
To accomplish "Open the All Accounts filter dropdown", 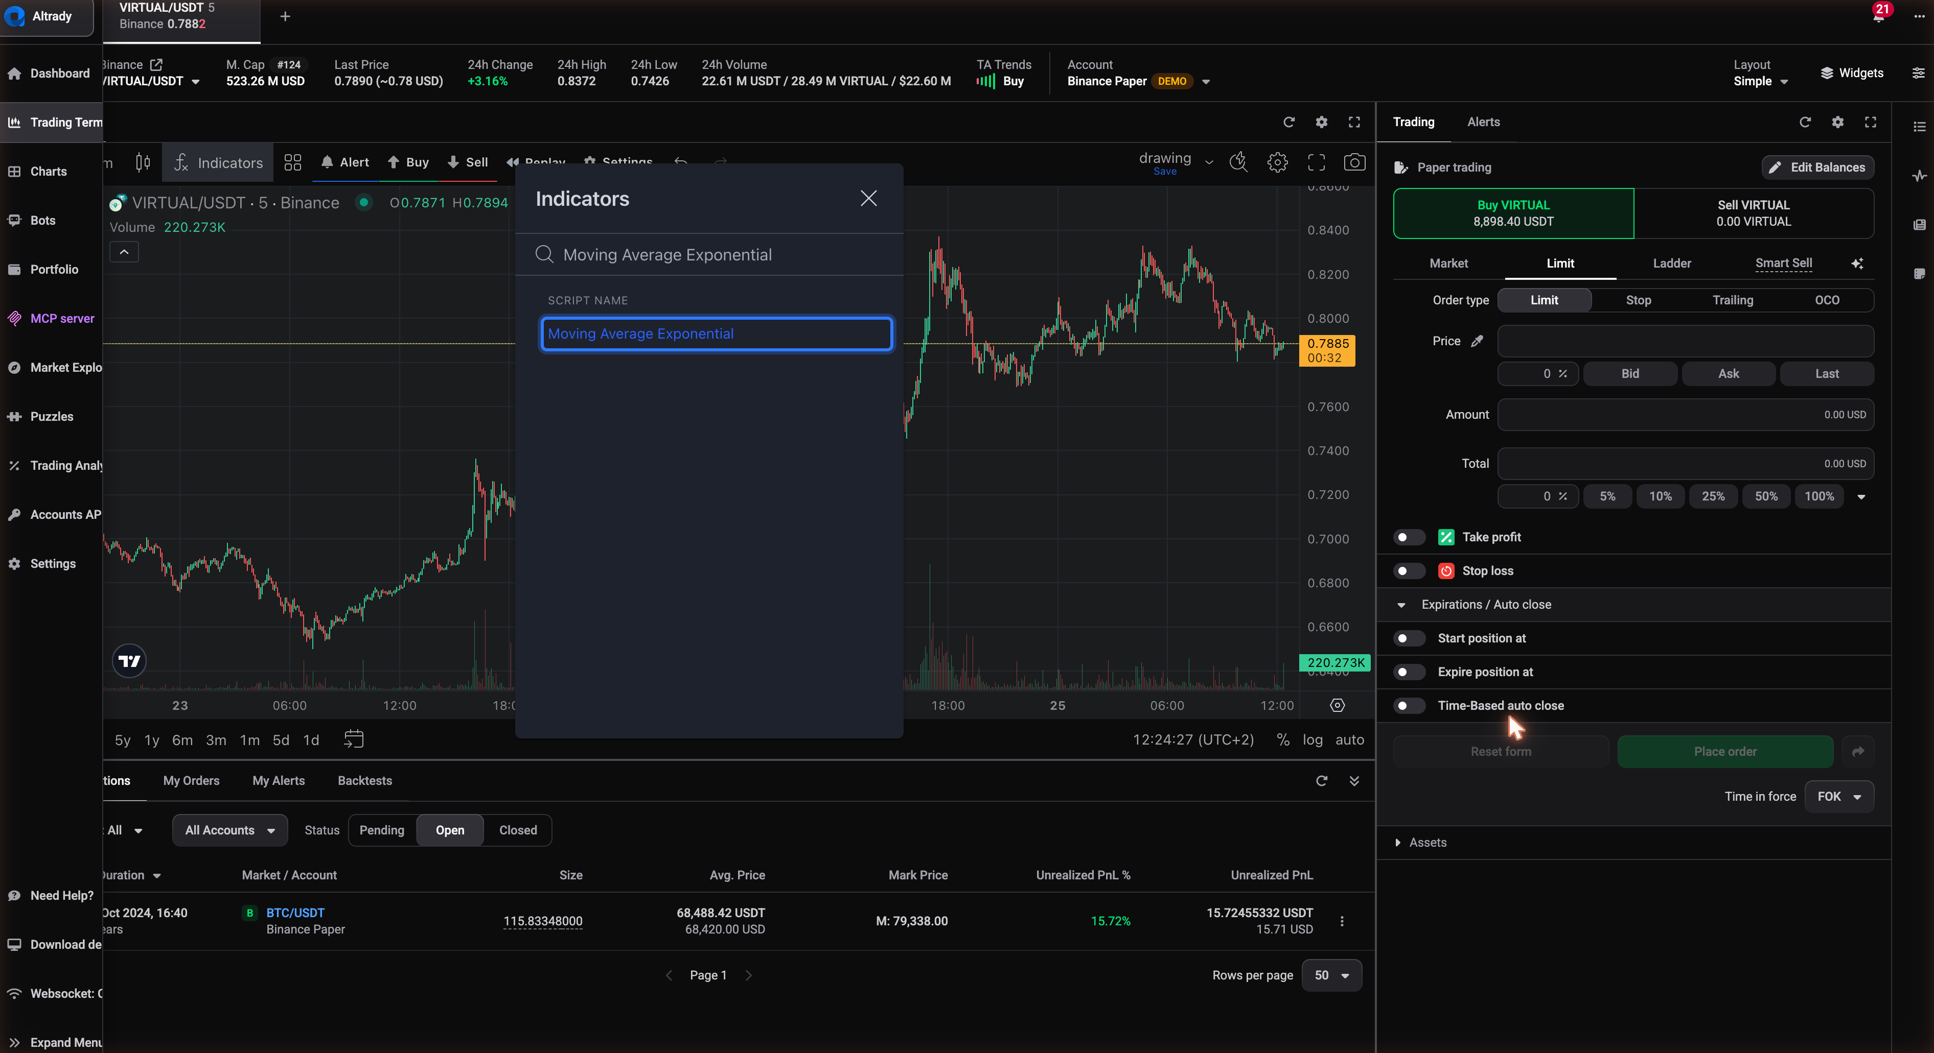I will click(x=229, y=830).
